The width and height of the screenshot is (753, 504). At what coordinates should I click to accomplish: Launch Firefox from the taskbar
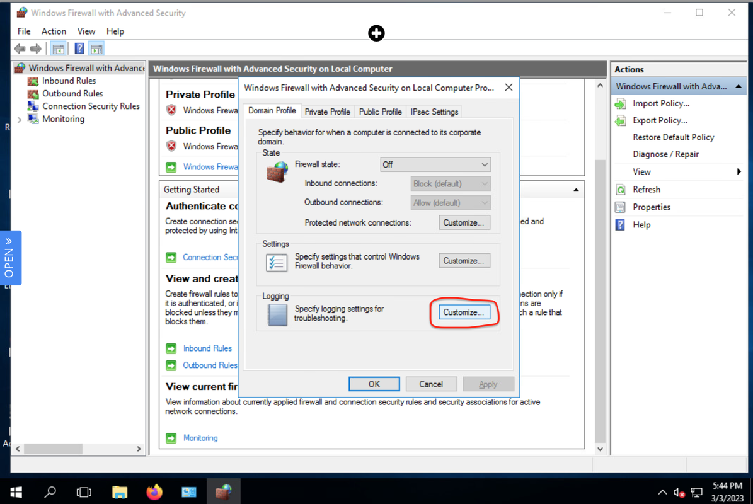click(x=154, y=492)
